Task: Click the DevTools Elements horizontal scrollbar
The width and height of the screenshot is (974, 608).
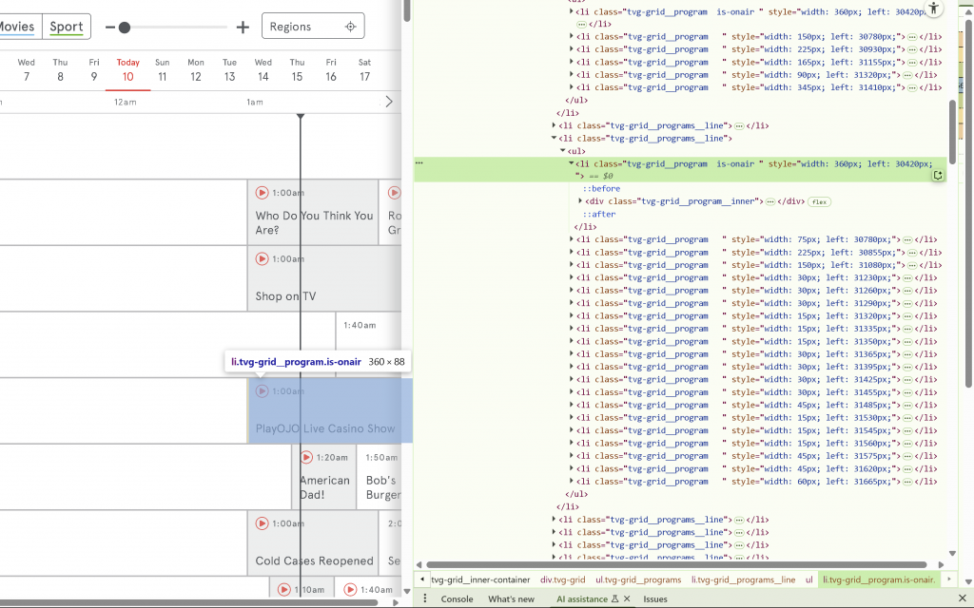Action: 676,564
